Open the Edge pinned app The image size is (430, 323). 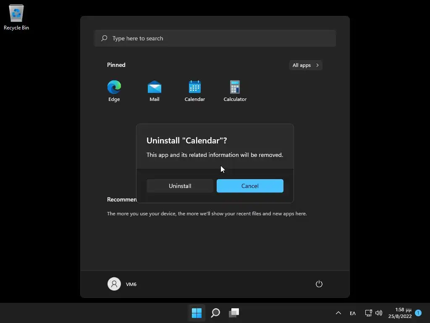(x=114, y=91)
